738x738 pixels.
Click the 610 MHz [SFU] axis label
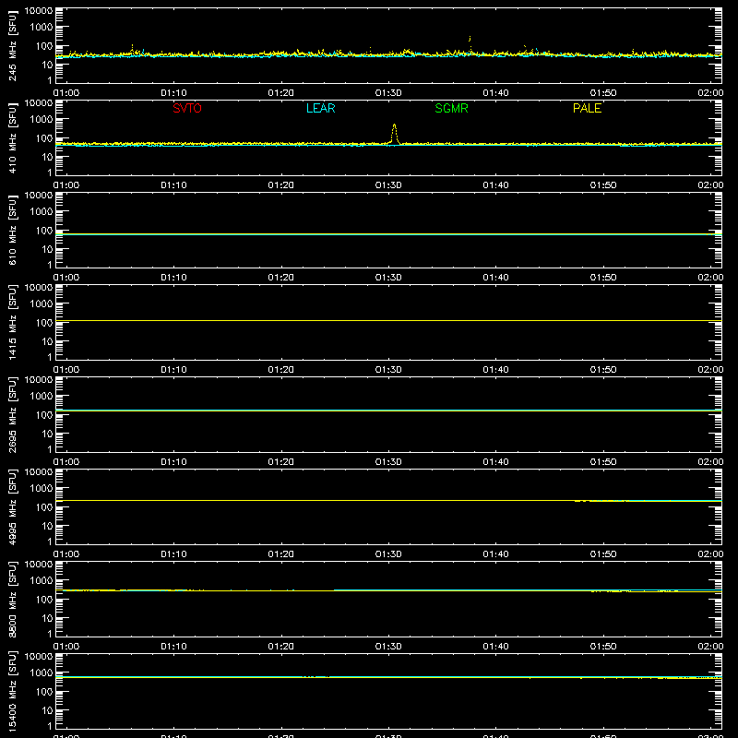(12, 230)
